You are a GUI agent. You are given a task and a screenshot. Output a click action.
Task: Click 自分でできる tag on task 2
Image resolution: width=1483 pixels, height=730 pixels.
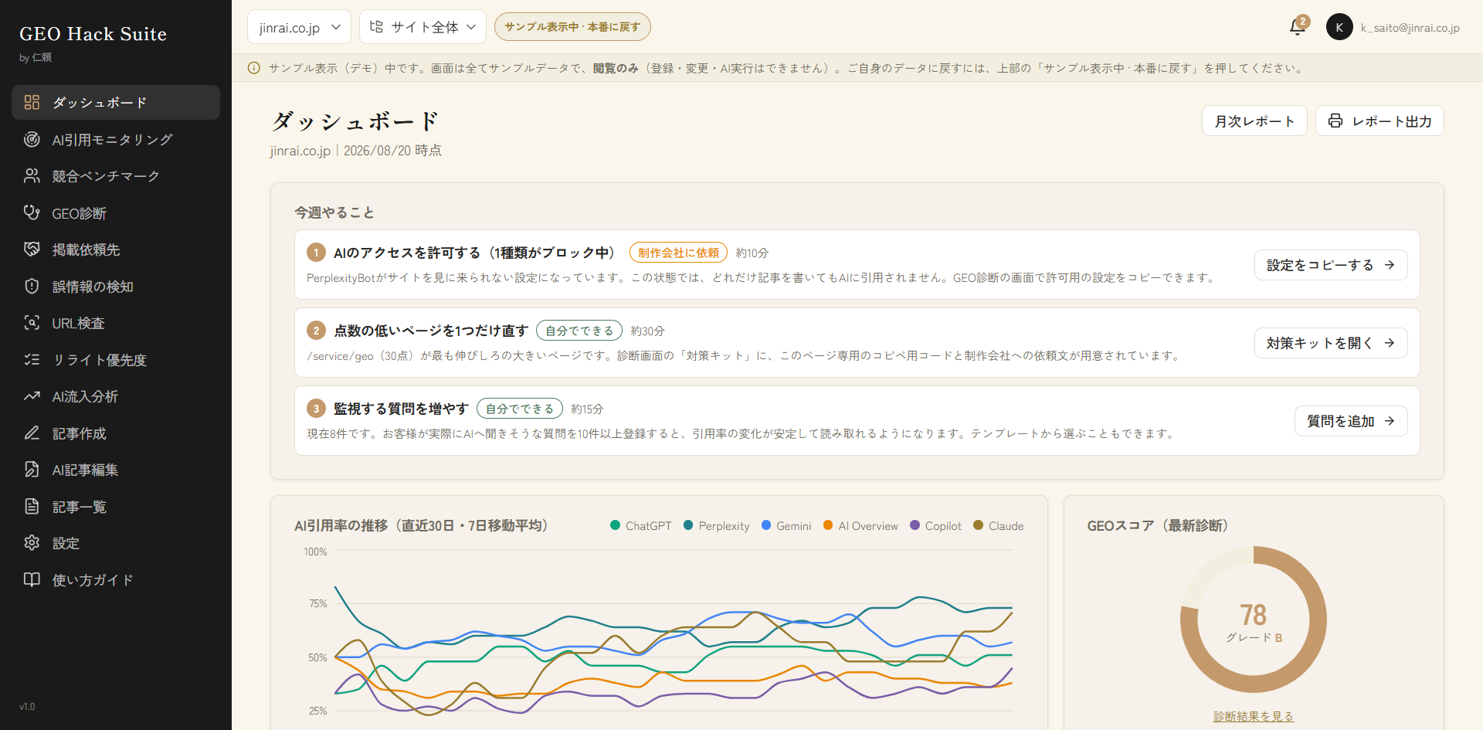(x=579, y=331)
